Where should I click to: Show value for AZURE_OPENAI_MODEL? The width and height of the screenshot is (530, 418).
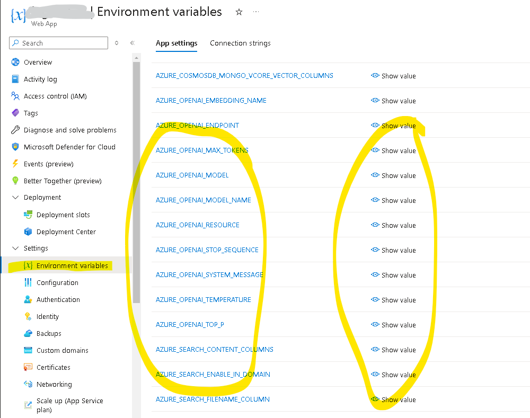pos(393,175)
